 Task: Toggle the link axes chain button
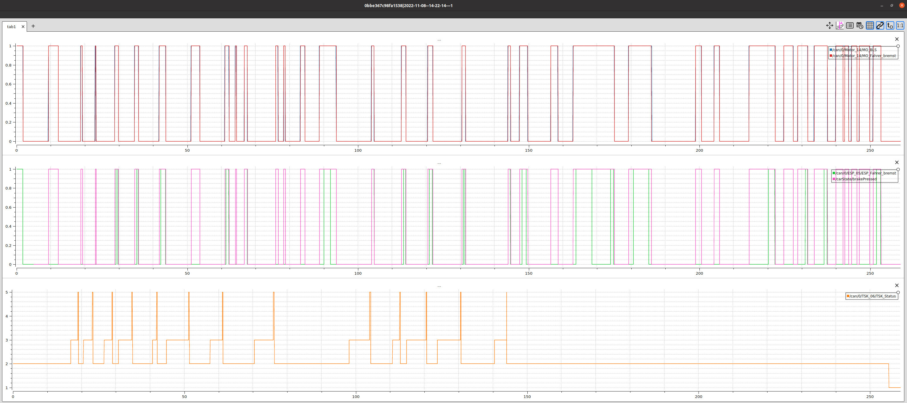click(x=880, y=26)
